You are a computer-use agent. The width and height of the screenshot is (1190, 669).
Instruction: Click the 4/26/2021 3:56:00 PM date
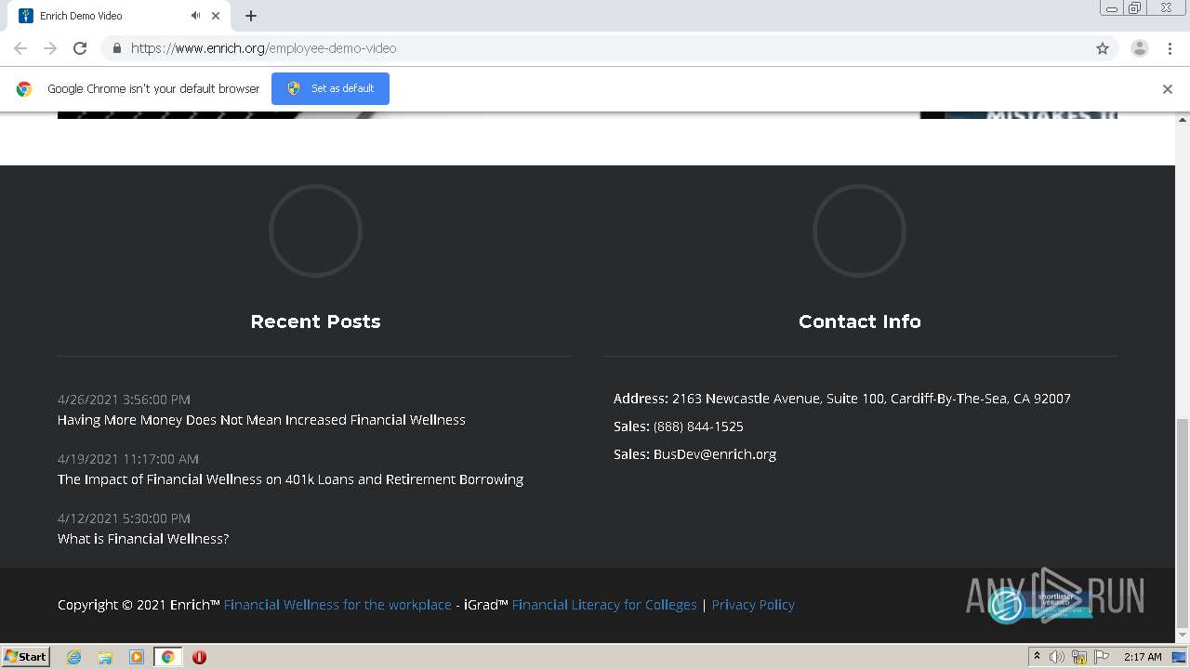pyautogui.click(x=124, y=400)
